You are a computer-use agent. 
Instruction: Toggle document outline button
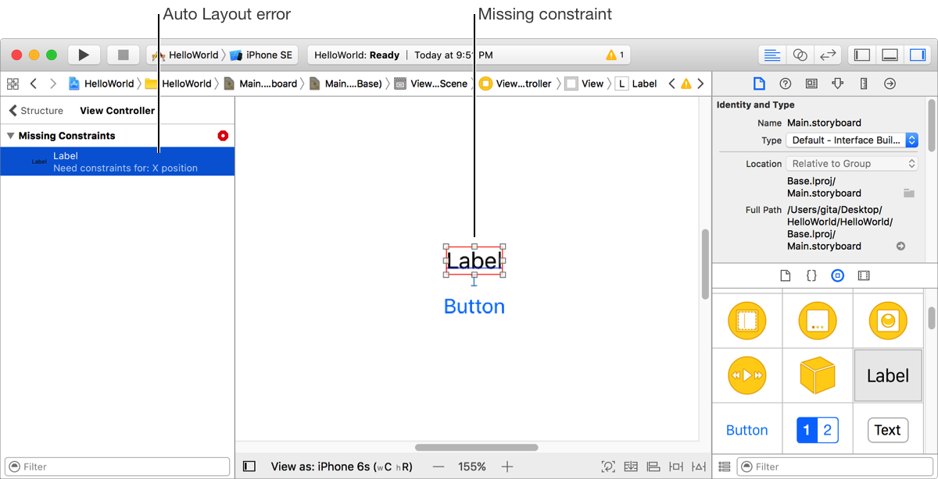(x=249, y=467)
